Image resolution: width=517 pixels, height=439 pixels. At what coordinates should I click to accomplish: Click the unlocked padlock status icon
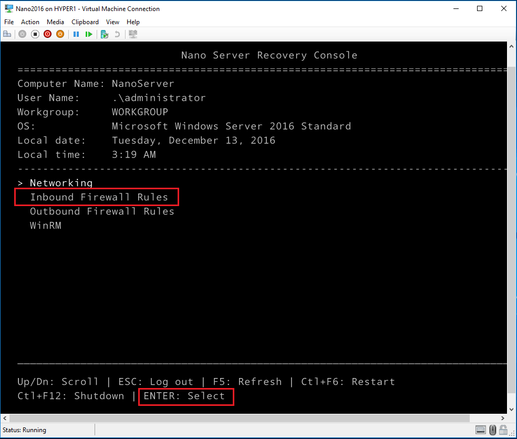click(503, 430)
